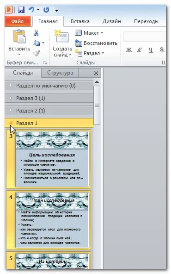Select slide 5 Из истории thumbnail
This screenshot has height=274, width=171.
(x=52, y=261)
